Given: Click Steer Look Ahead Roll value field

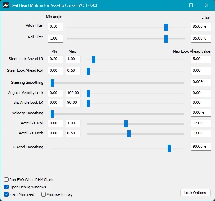Looking at the screenshot, I should pos(201,71).
